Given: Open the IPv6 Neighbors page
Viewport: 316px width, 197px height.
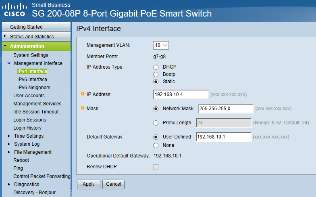Looking at the screenshot, I should 34,87.
